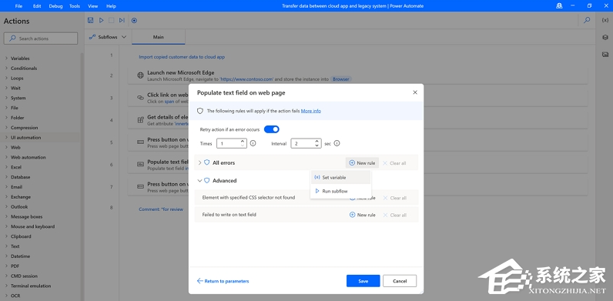Expand the Loops actions group
Screen dimensions: 613x301
pos(6,79)
